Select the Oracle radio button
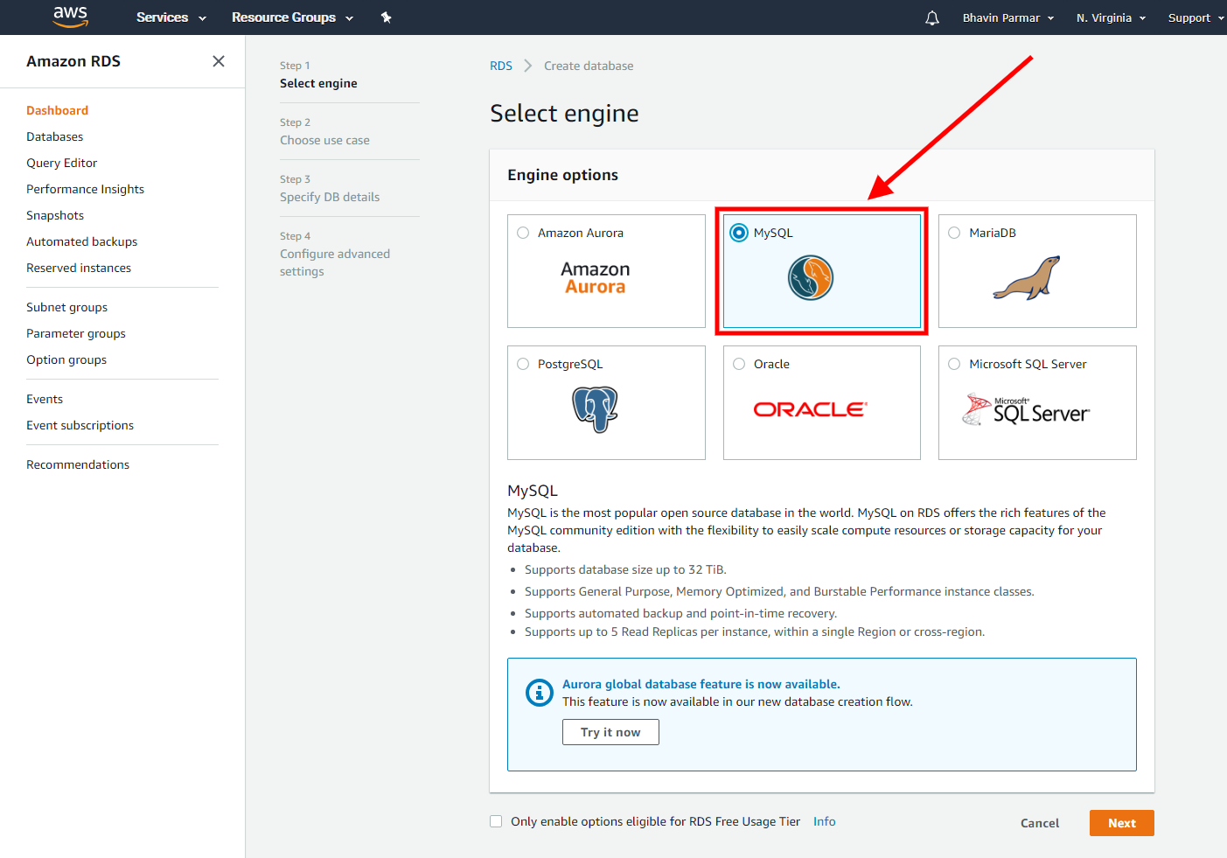Image resolution: width=1227 pixels, height=858 pixels. 739,364
